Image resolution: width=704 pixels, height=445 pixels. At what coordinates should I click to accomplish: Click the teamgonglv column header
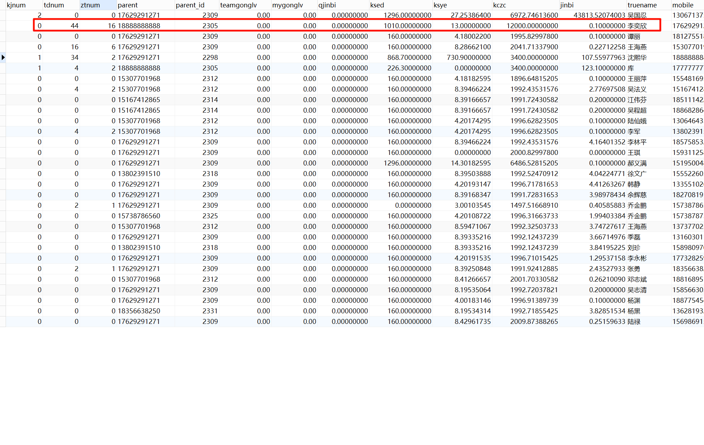pos(238,5)
